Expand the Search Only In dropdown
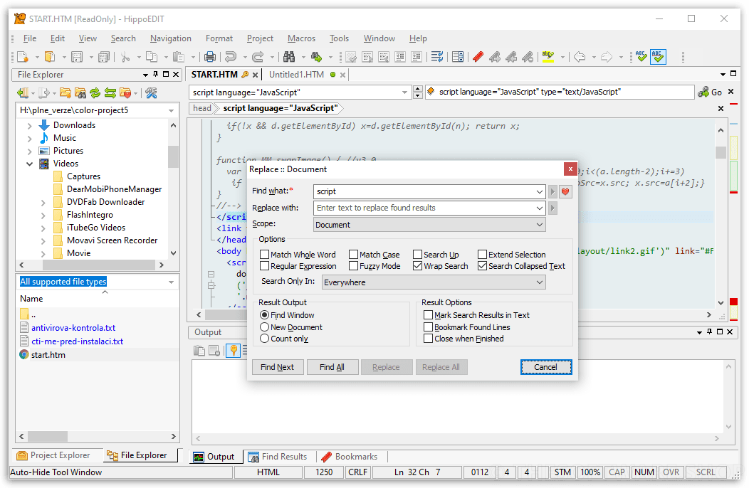749x488 pixels. click(434, 282)
